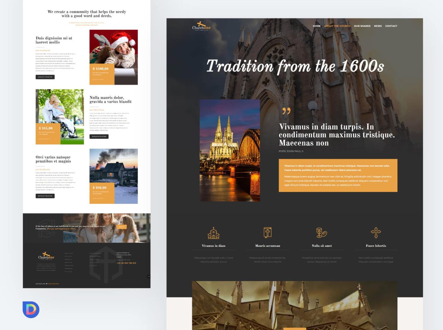Viewport: 443px width, 330px height.
Task: Click the Churchone footer logo
Action: (46, 256)
